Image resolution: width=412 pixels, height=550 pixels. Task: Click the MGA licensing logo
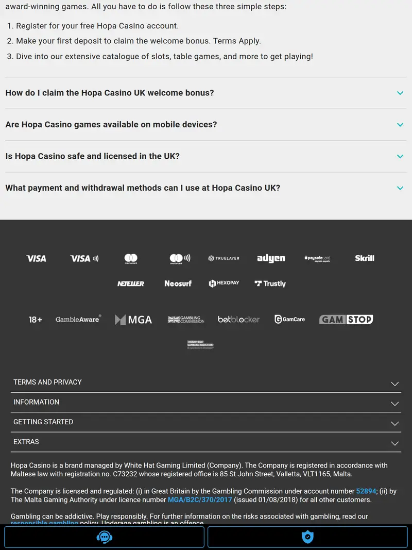[x=133, y=320]
